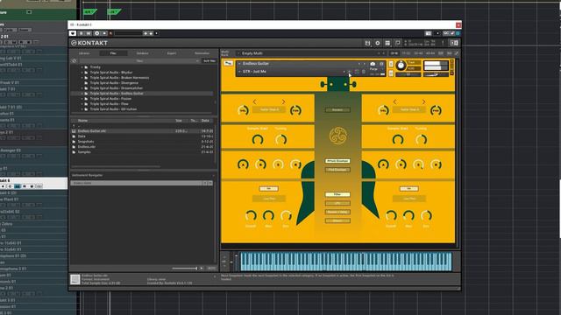Image resolution: width=561 pixels, height=315 pixels.
Task: Select Multi Rack page 17-32
Action: pyautogui.click(x=406, y=53)
